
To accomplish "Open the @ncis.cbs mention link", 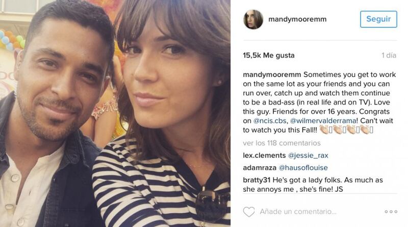I will [270, 121].
